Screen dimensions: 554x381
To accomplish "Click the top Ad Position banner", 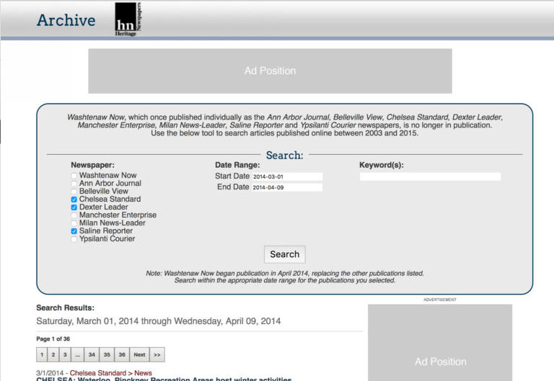I will tap(270, 71).
